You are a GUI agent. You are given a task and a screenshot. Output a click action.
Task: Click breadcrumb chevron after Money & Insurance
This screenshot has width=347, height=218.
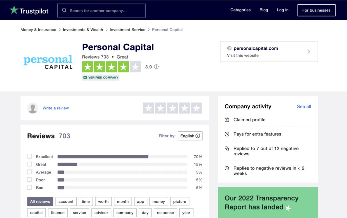coord(60,30)
